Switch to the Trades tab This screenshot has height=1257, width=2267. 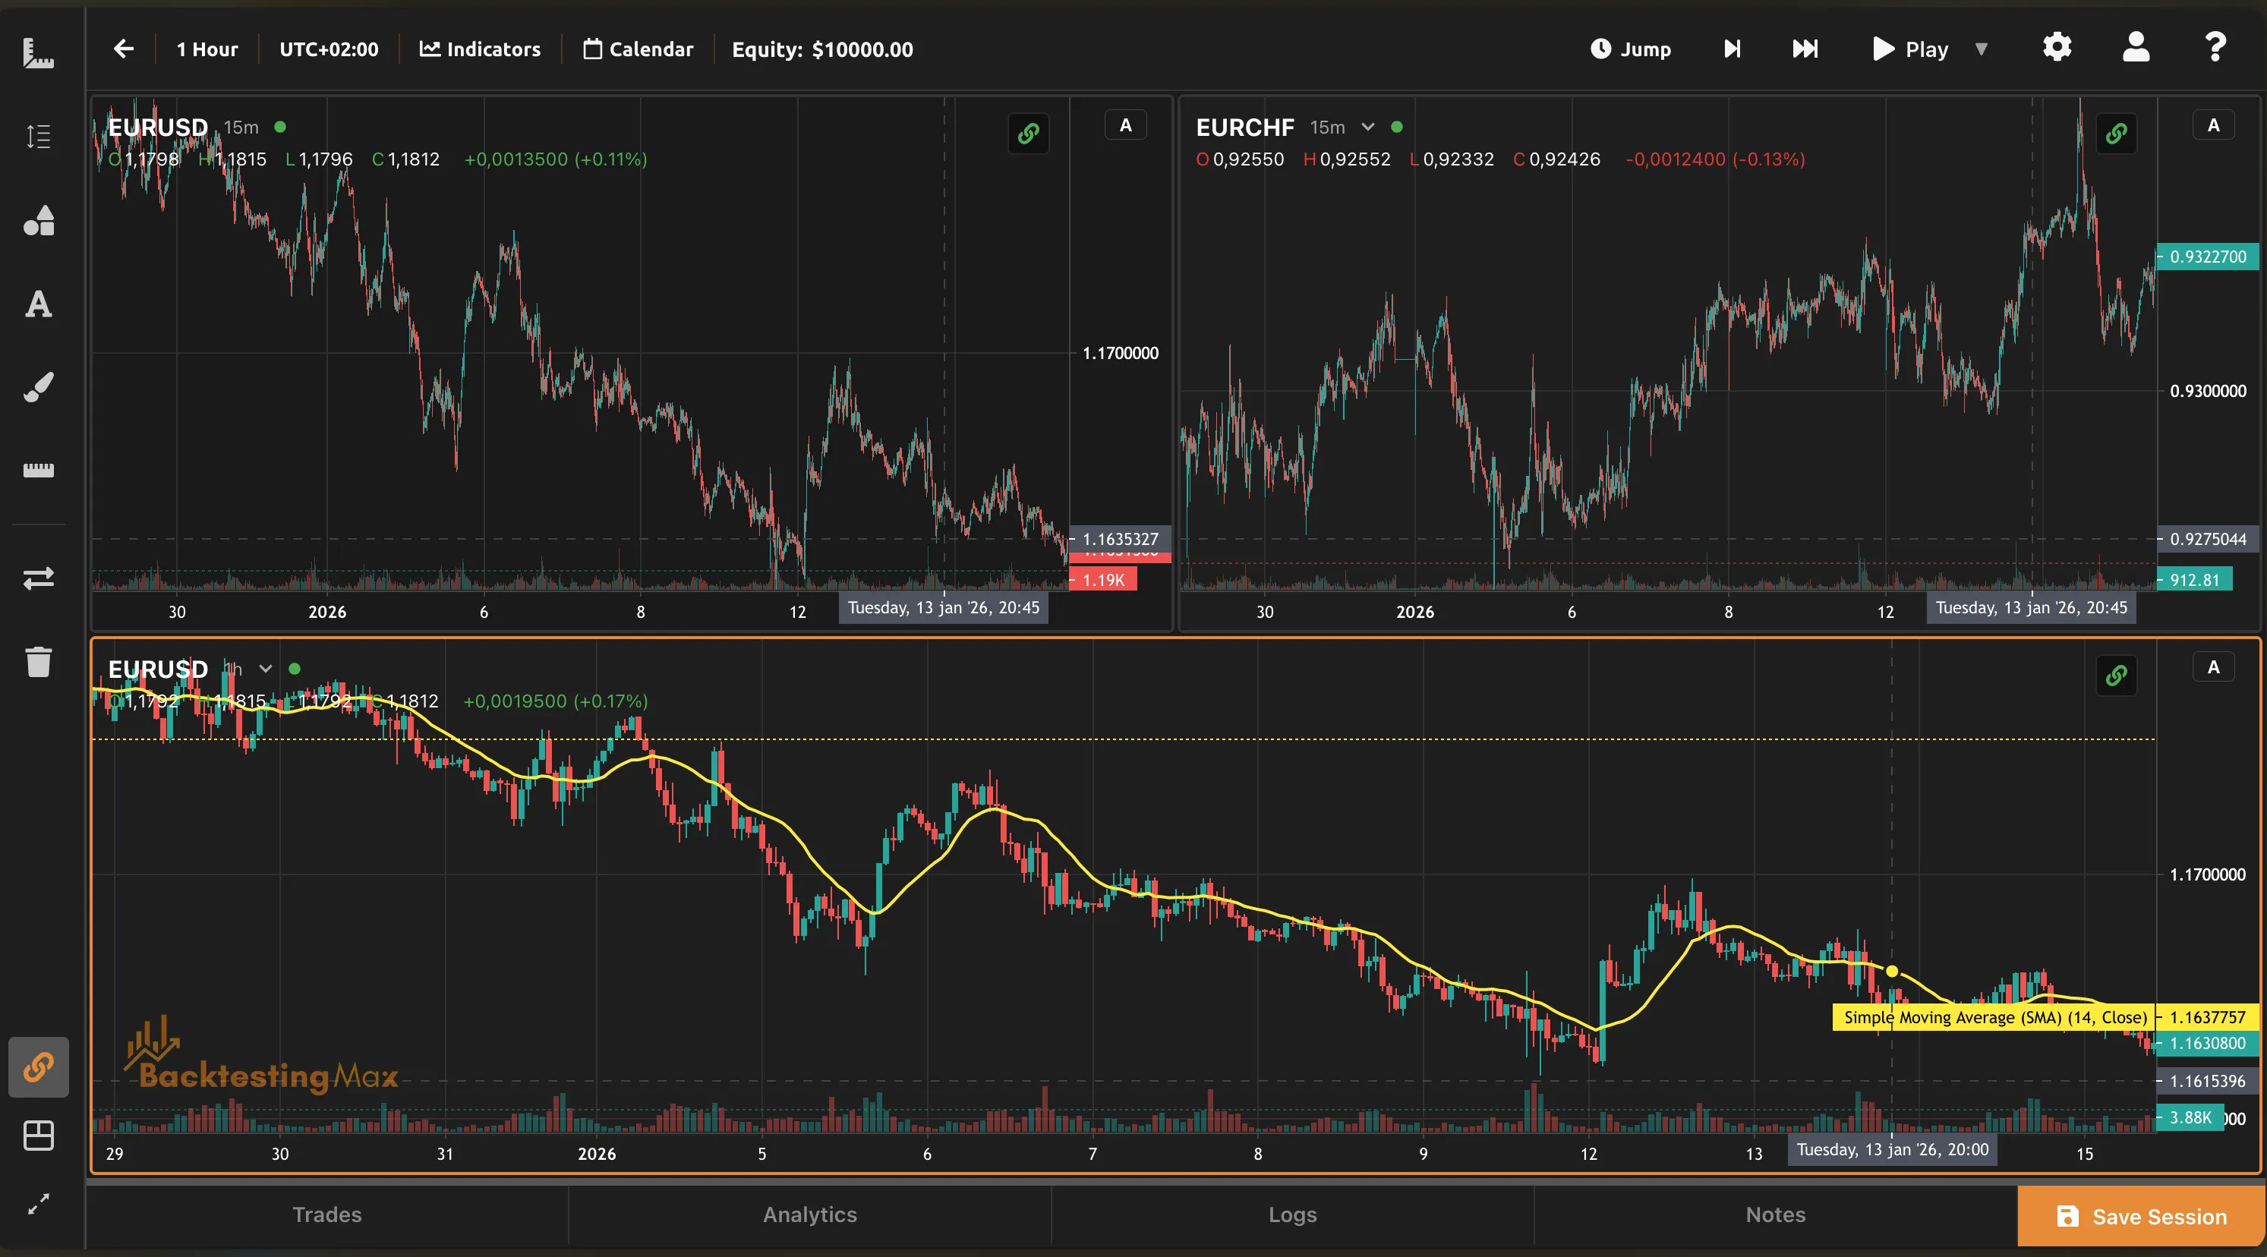(x=327, y=1214)
